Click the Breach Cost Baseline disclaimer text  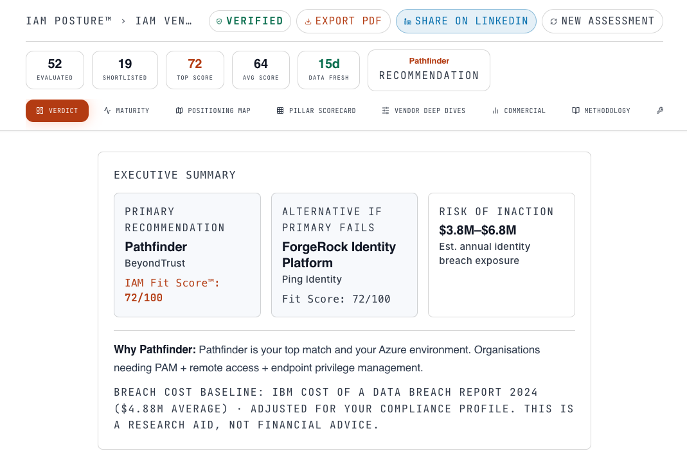[344, 409]
